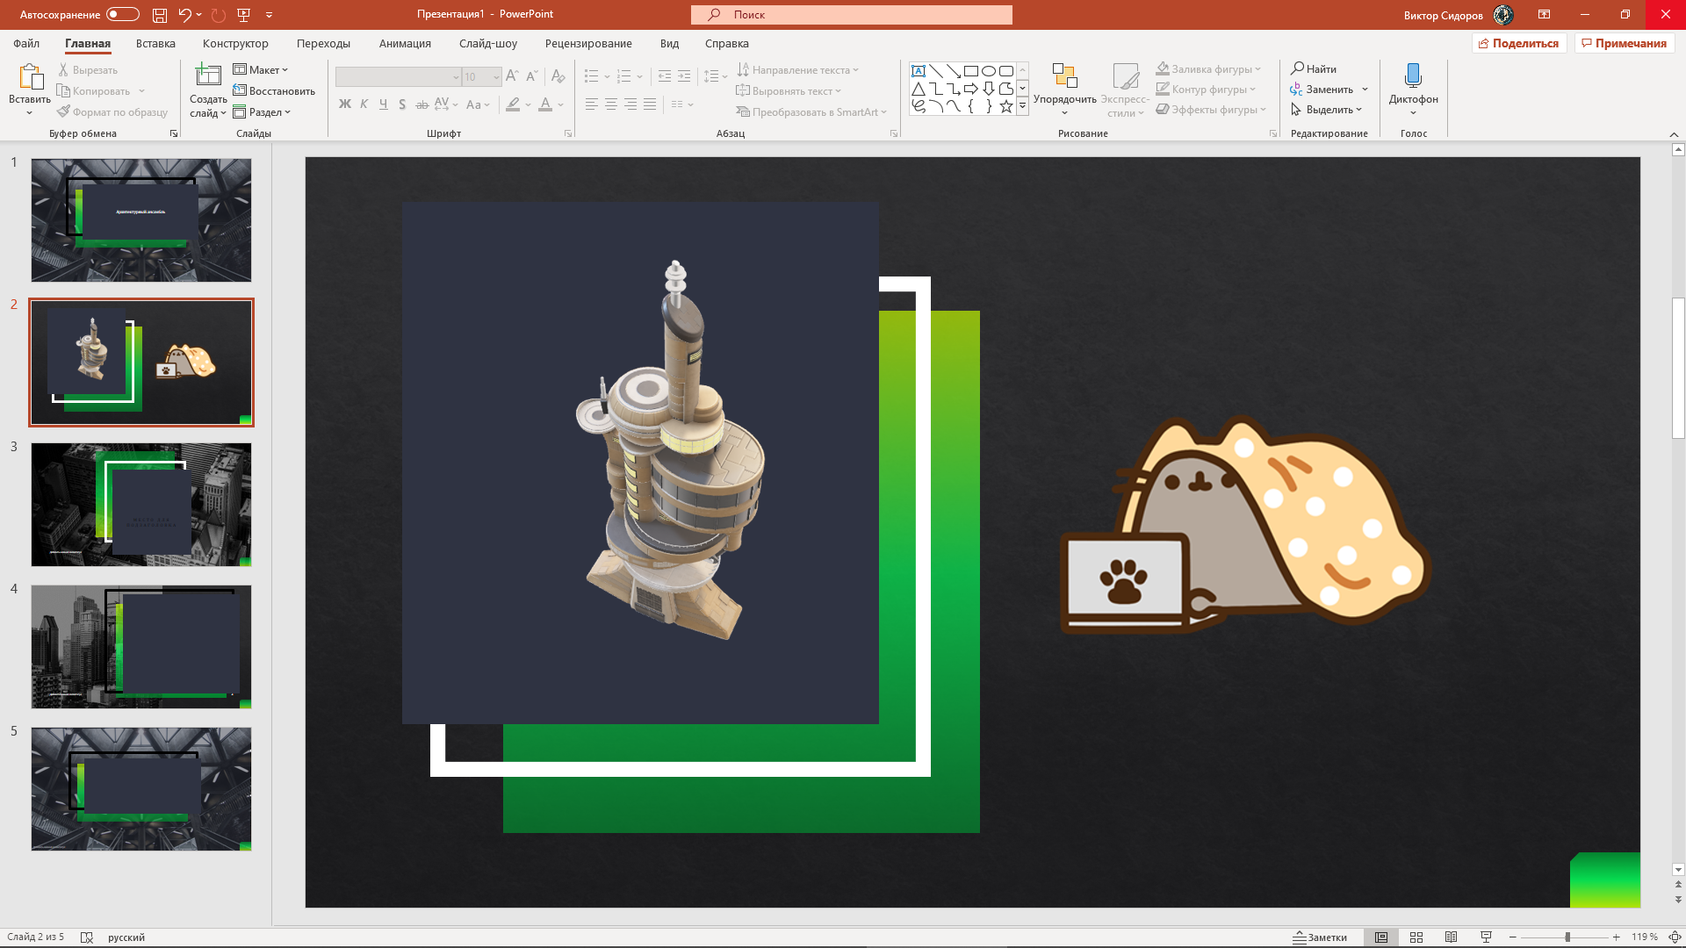Toggle underline (Ч) formatting
Viewport: 1686px width, 948px height.
point(384,104)
